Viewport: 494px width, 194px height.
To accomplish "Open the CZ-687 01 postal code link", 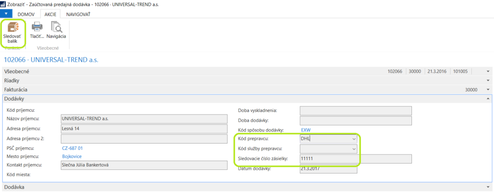I will pyautogui.click(x=72, y=148).
